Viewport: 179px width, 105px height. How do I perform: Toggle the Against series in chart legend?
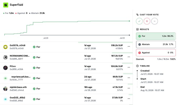[x=21, y=13]
